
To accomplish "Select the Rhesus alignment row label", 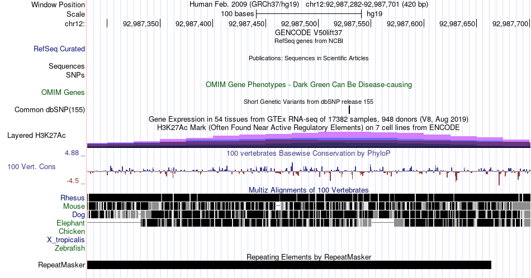I will pos(73,198).
